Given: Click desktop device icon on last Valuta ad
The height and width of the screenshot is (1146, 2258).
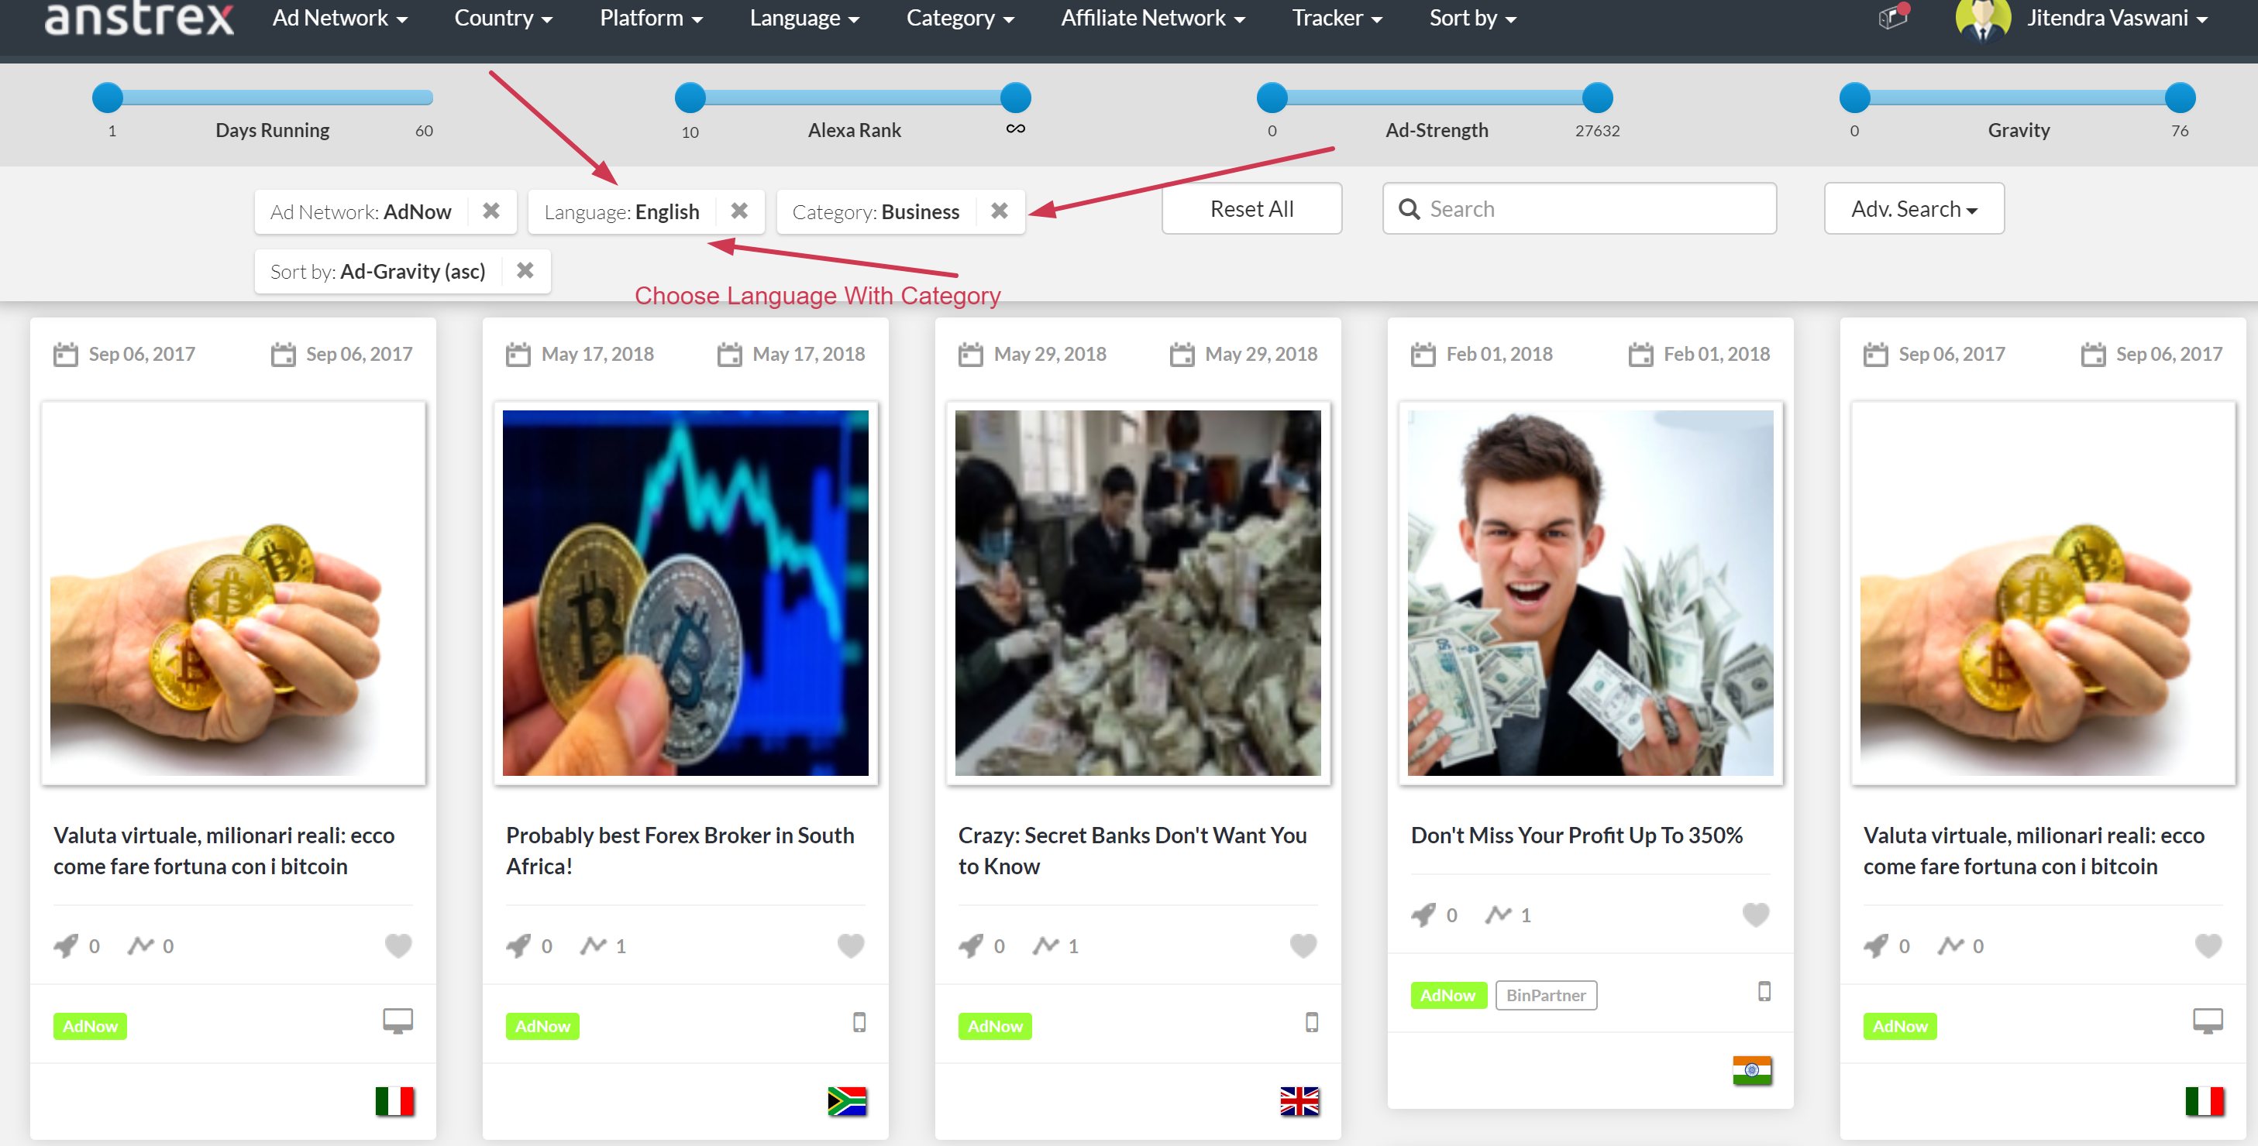Looking at the screenshot, I should [2207, 1021].
